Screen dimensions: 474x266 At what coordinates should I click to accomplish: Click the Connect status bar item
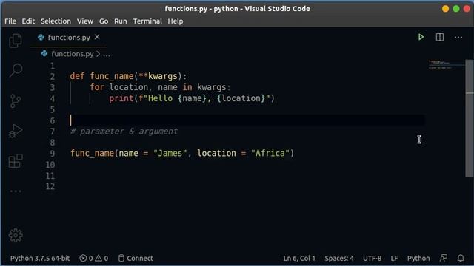click(x=136, y=258)
